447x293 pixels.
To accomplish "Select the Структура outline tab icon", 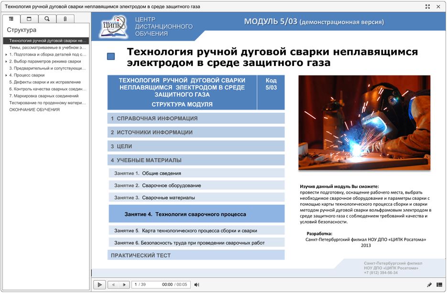I will [x=11, y=19].
